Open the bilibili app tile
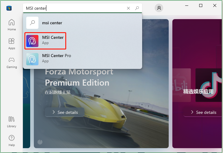 coord(182,85)
